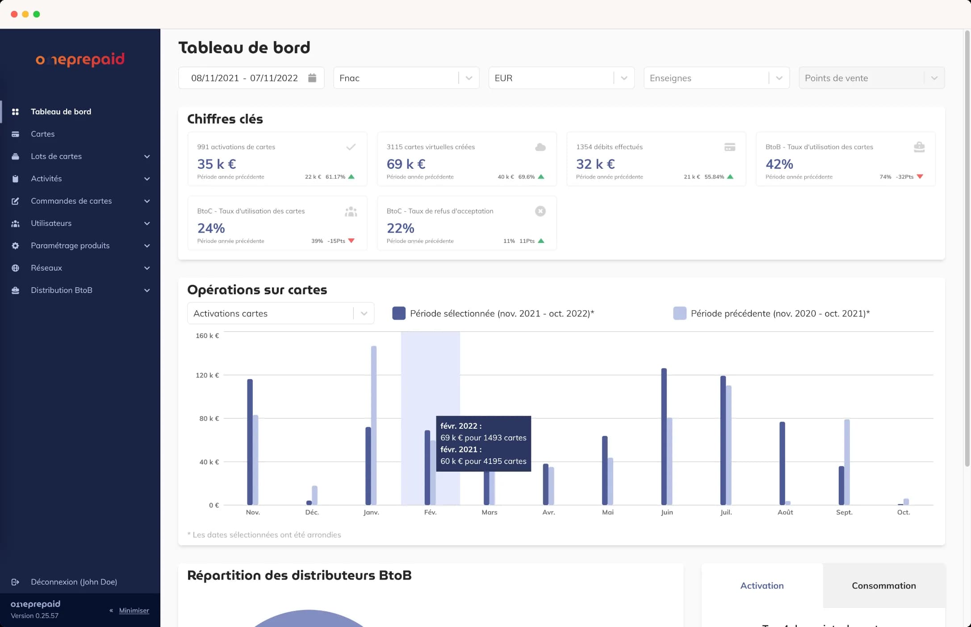Click briefcase icon on BtoB usage card
Screen dimensions: 971x627
919,147
